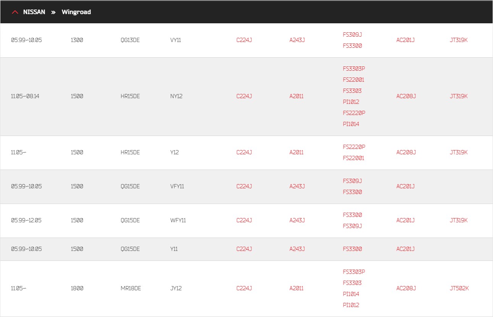
Task: Open A243J link in the VY11 row
Action: point(297,40)
